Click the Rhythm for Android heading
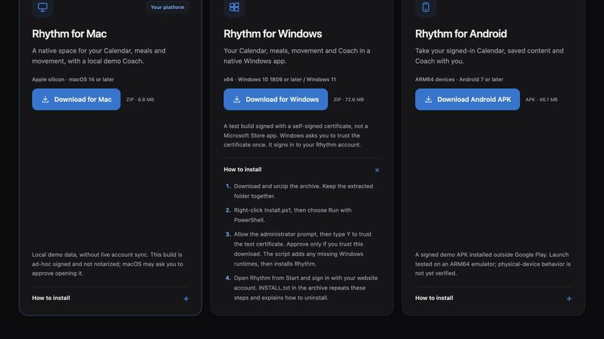604x339 pixels. (461, 34)
